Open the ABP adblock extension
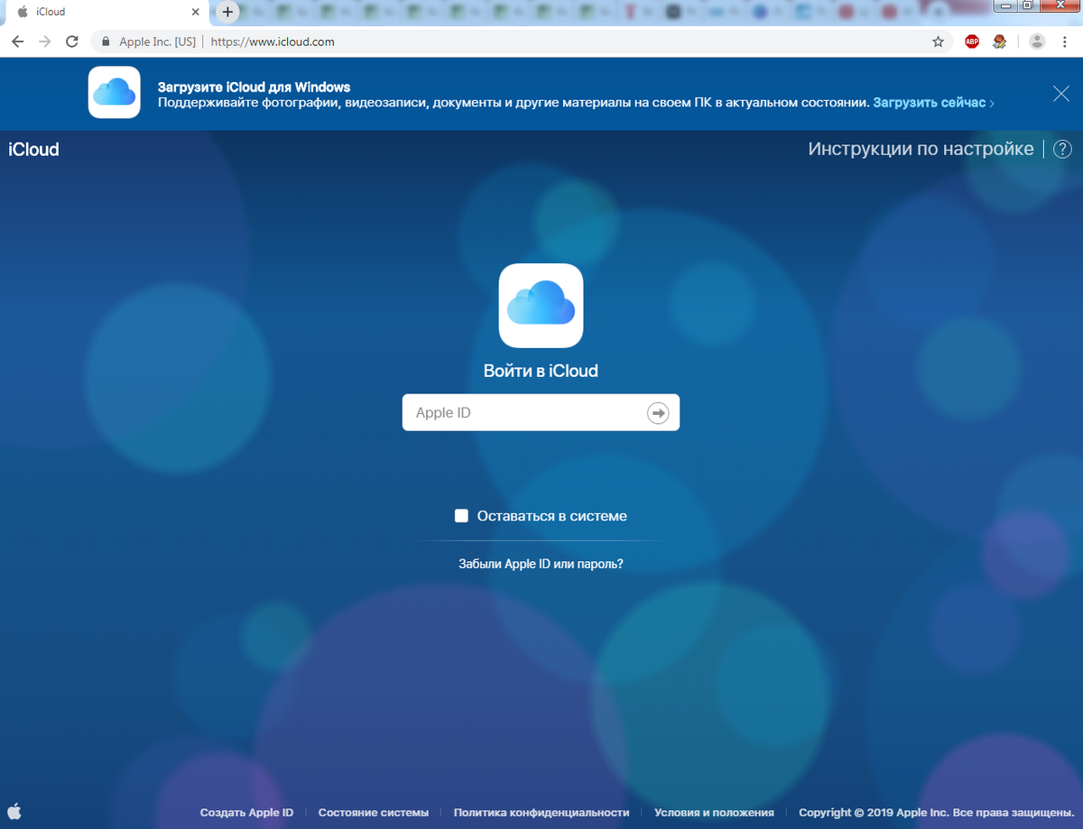 click(x=972, y=41)
